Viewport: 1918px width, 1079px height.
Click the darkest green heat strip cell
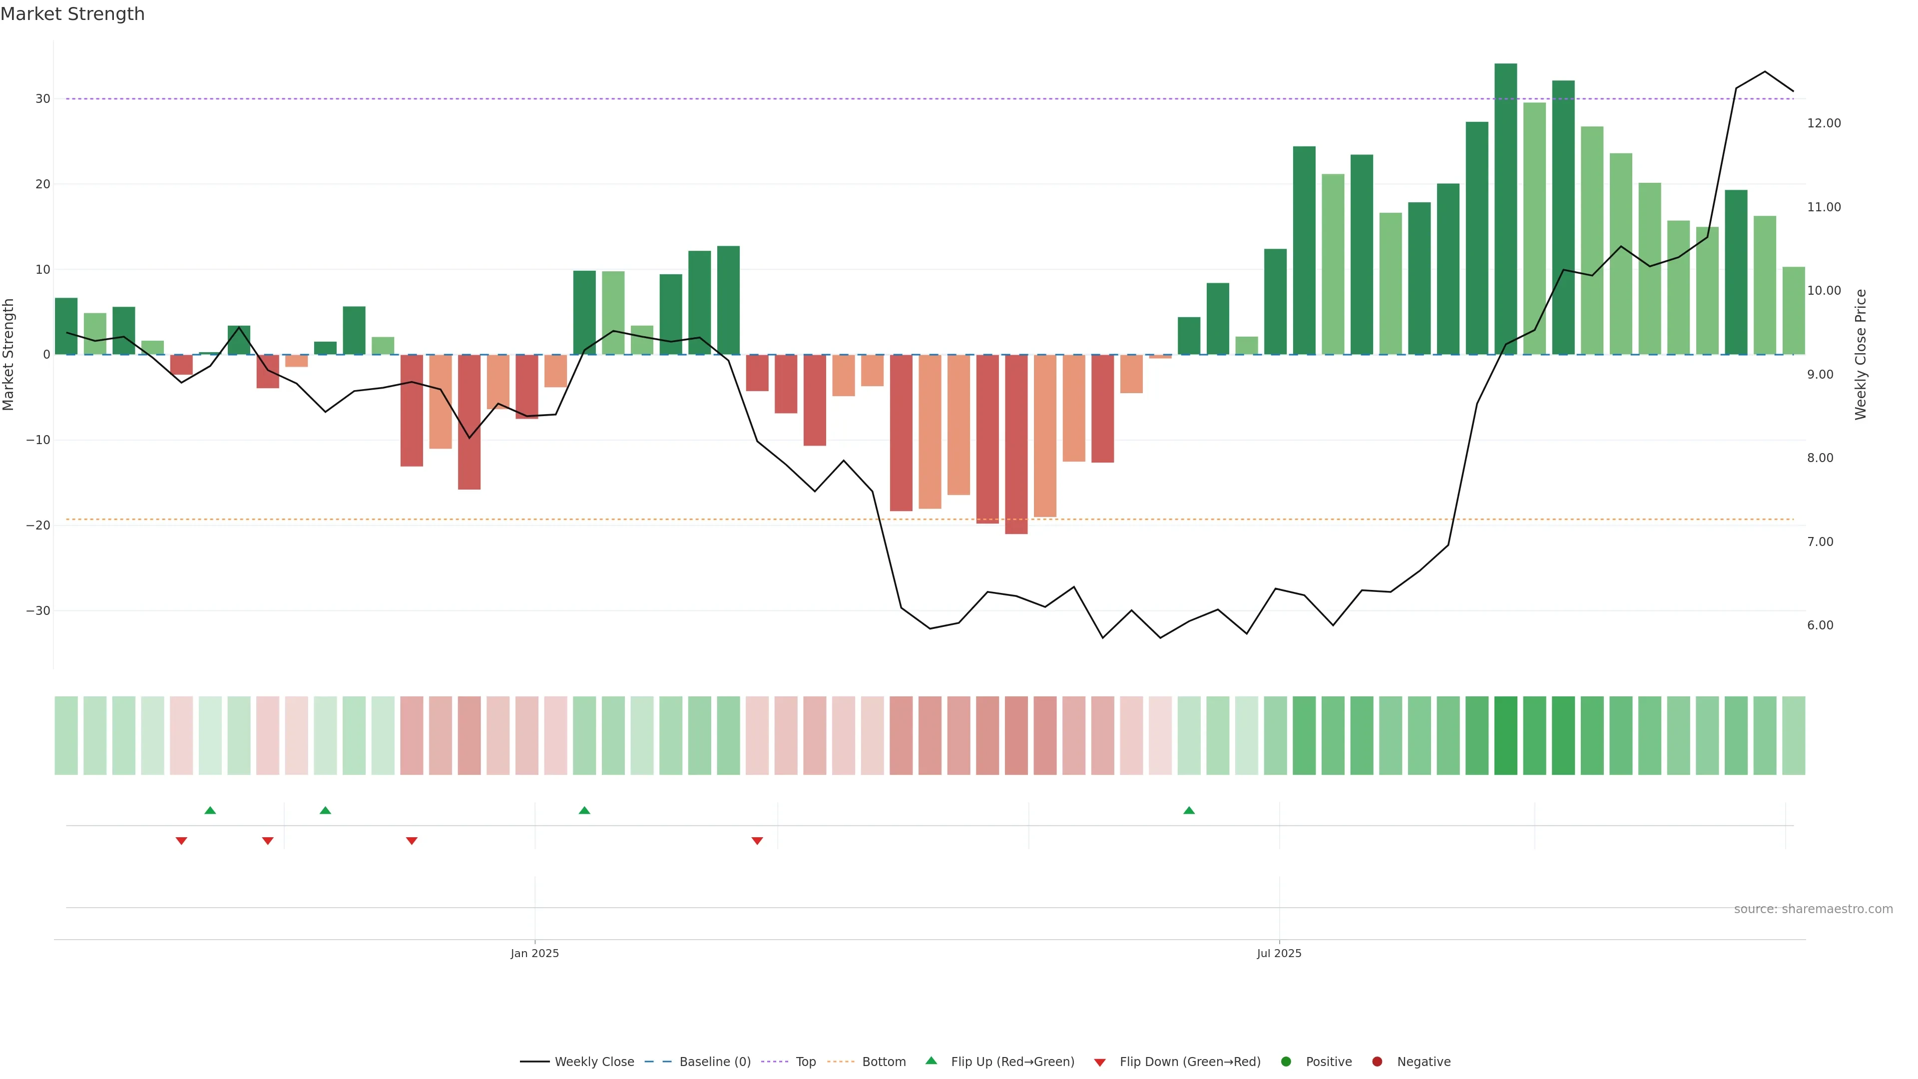tap(1505, 736)
